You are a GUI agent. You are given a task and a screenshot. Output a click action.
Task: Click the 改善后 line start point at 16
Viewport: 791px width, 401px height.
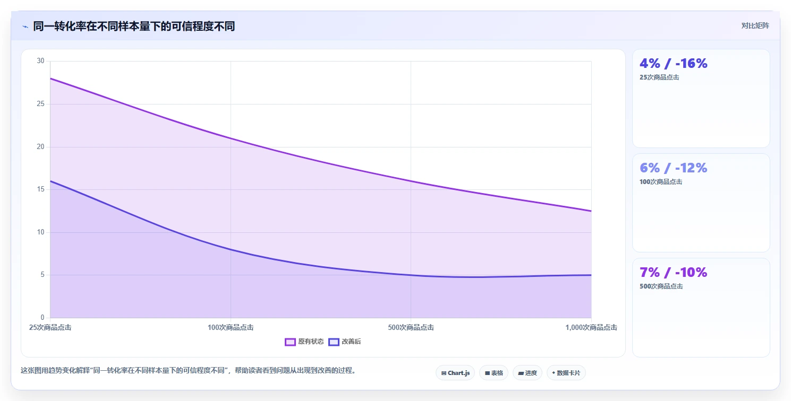point(50,181)
